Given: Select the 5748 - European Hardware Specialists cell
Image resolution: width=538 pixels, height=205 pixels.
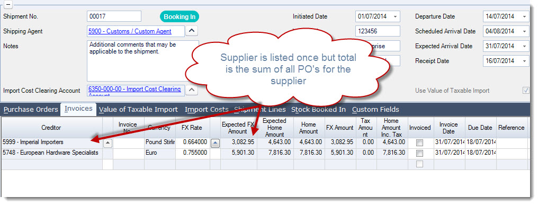Looking at the screenshot, I should click(51, 153).
